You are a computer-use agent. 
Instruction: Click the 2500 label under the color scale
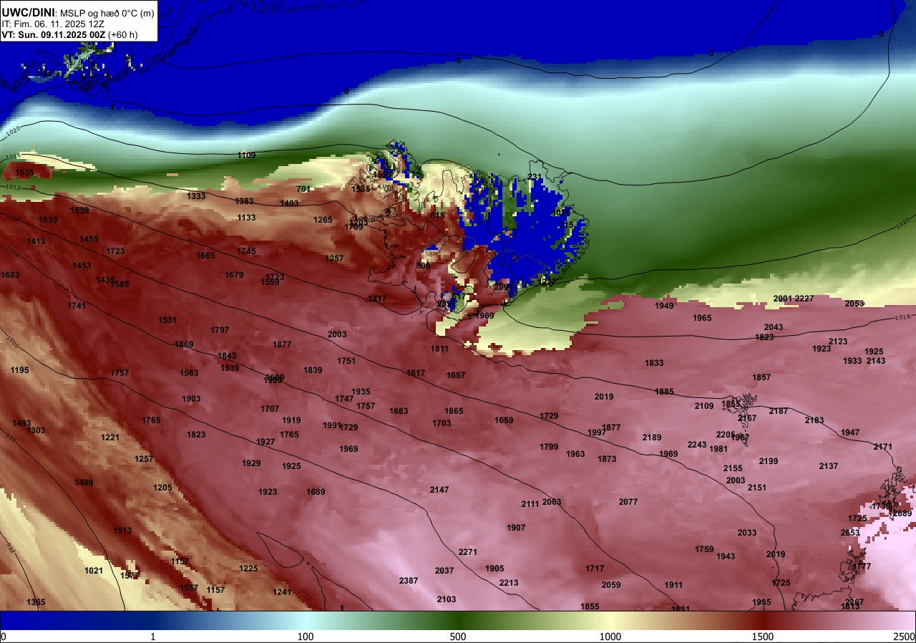904,637
